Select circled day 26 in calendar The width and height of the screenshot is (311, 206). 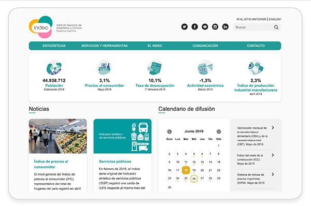pyautogui.click(x=194, y=179)
